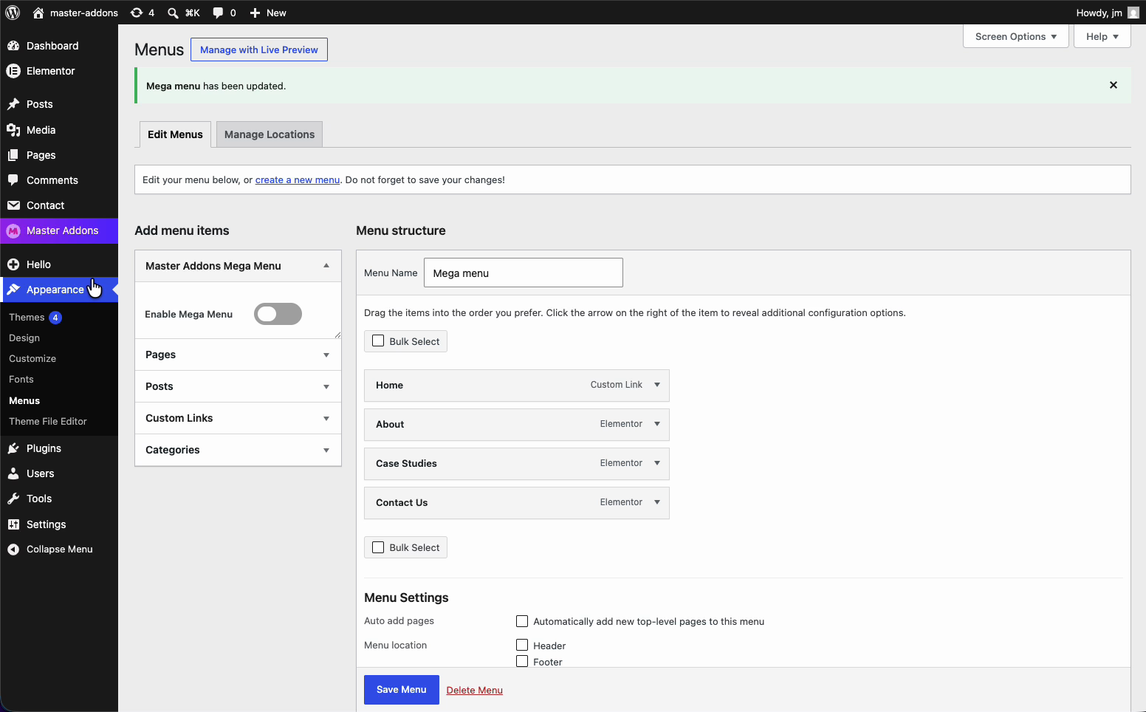Switch to the Manage Locations tab
Screen dimensions: 1146x712
270,134
